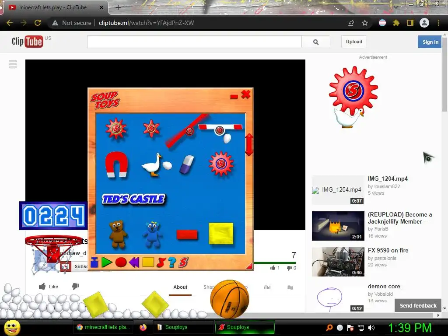448x336 pixels.
Task: Click the orange basketball toy
Action: click(229, 299)
